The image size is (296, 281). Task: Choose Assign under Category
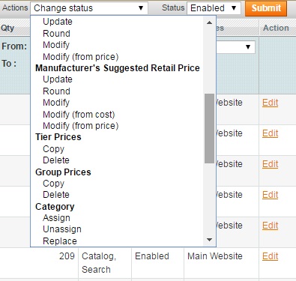pos(56,218)
